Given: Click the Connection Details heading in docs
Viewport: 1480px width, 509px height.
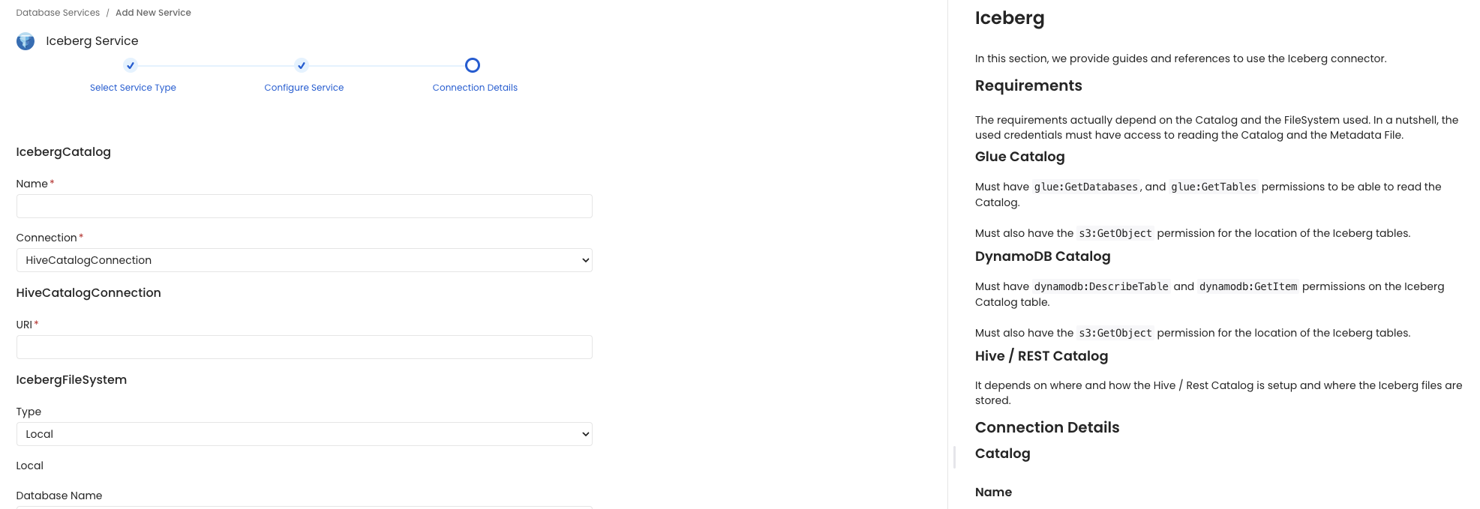Looking at the screenshot, I should (x=1046, y=427).
